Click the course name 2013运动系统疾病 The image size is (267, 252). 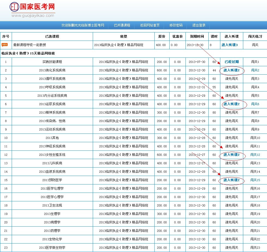coord(52,129)
